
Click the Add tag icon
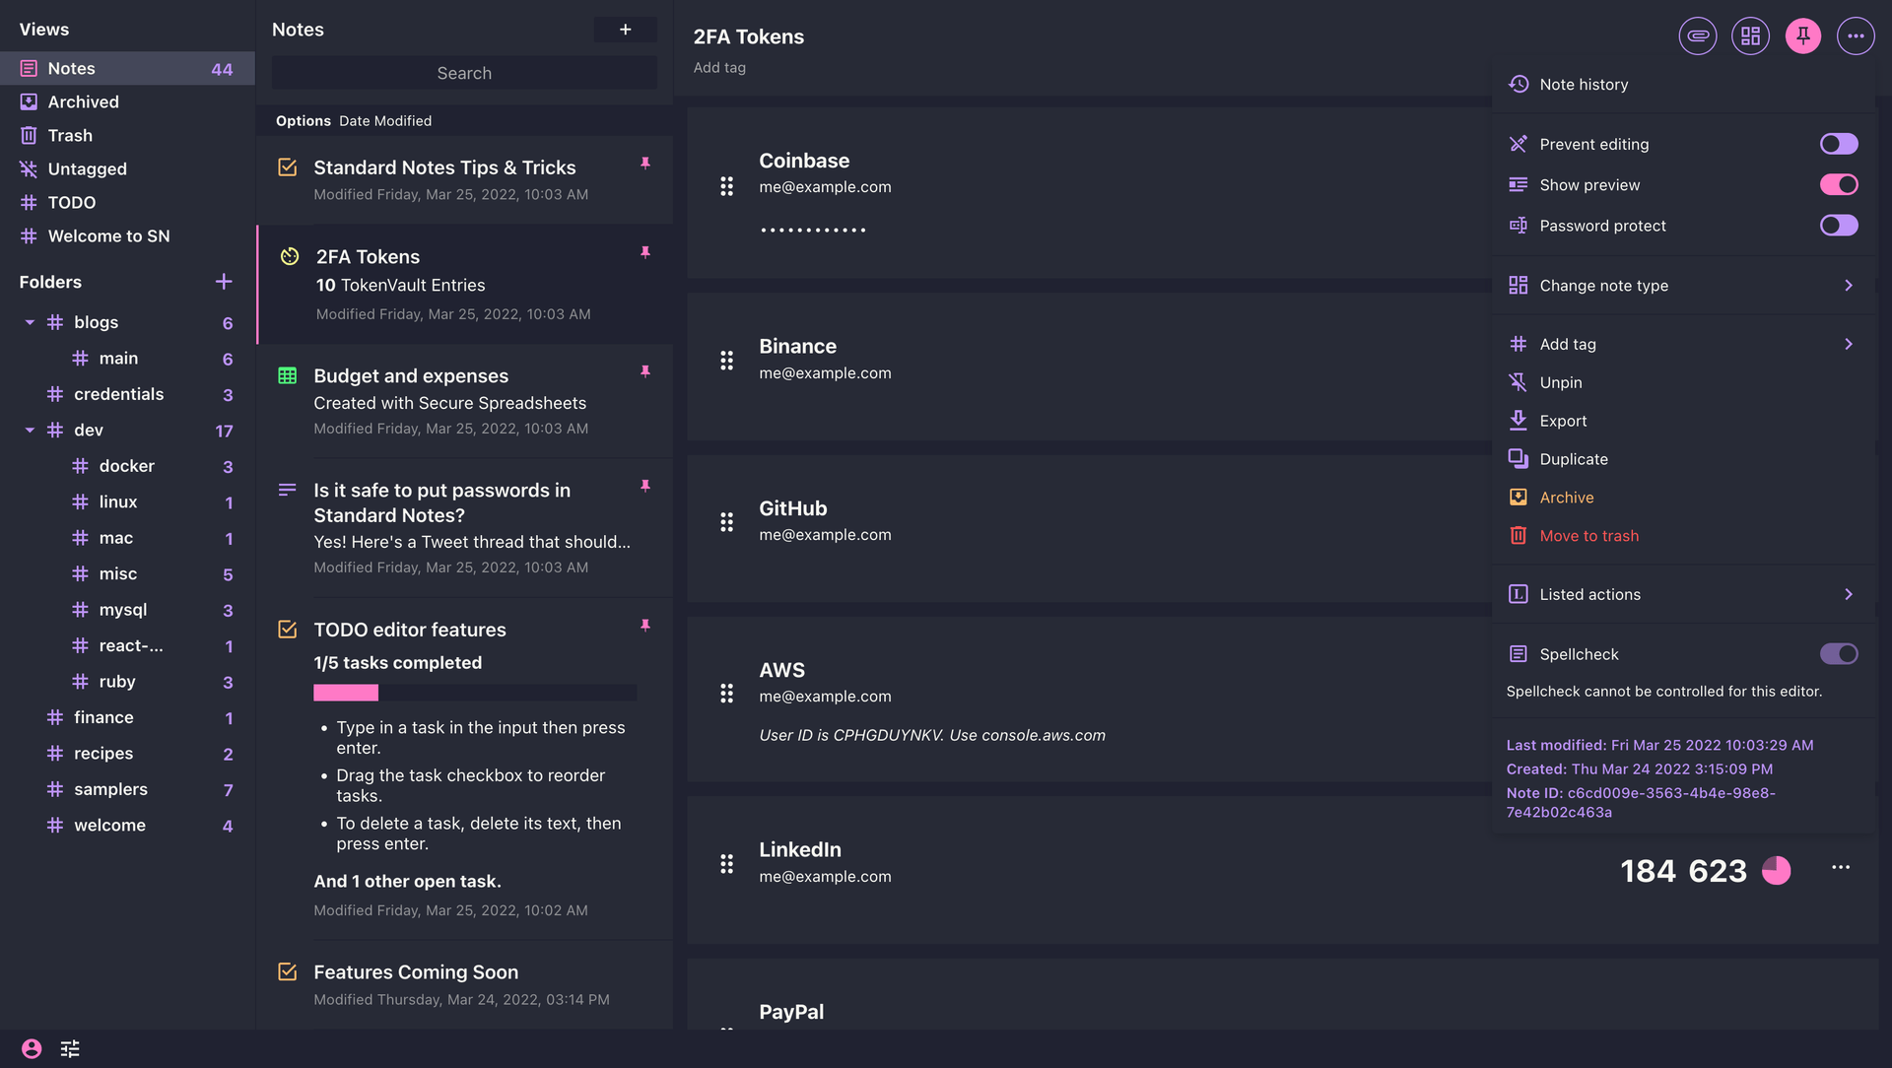pyautogui.click(x=1517, y=343)
